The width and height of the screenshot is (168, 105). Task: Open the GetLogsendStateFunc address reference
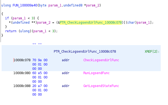click(x=101, y=86)
